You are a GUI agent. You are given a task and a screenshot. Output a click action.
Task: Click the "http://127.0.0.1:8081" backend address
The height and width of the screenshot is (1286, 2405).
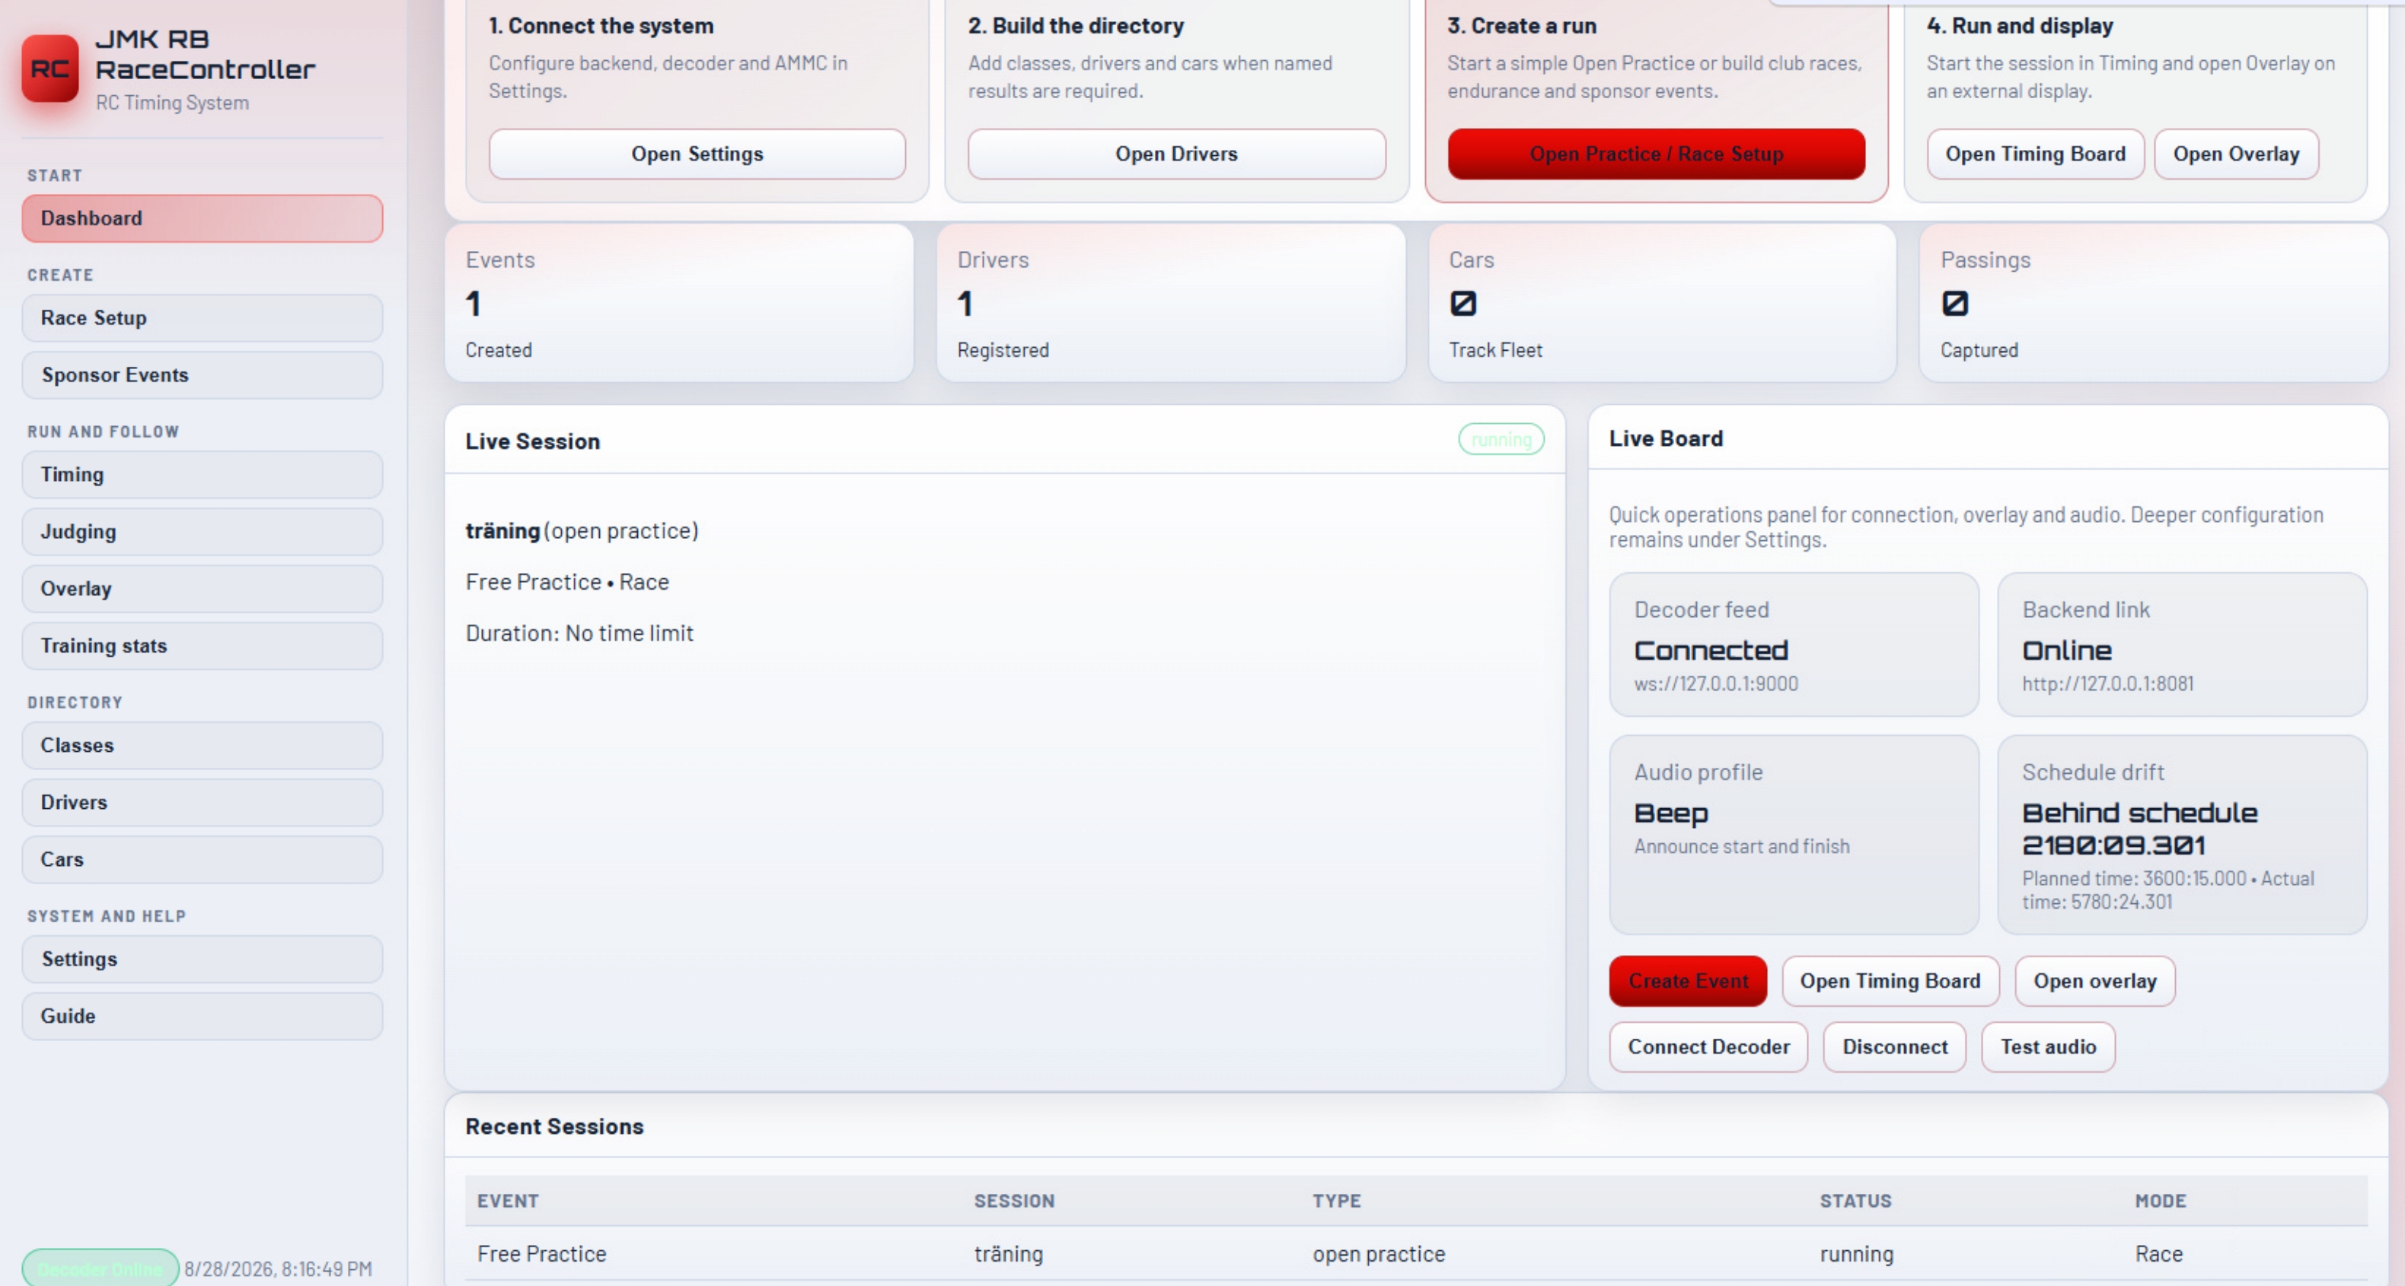tap(2107, 683)
